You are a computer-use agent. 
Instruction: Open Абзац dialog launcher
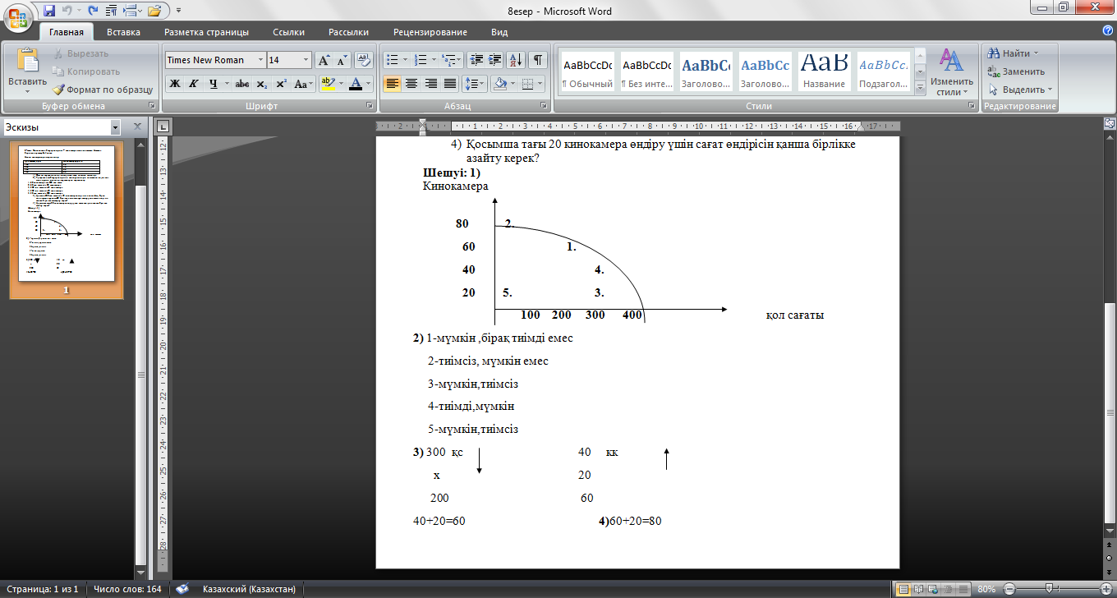click(x=544, y=107)
